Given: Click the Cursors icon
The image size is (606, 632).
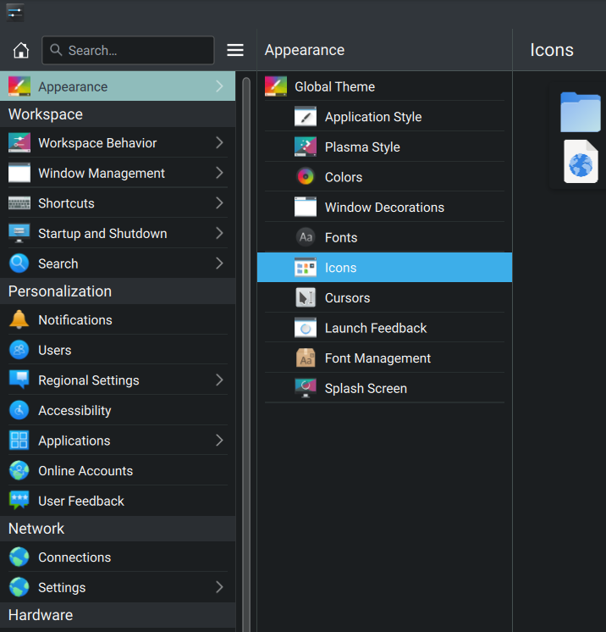Looking at the screenshot, I should tap(306, 297).
